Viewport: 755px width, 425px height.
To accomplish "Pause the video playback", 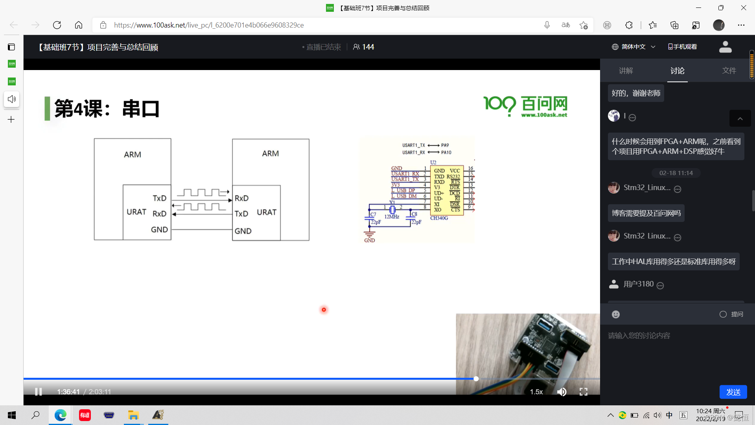I will (x=38, y=392).
